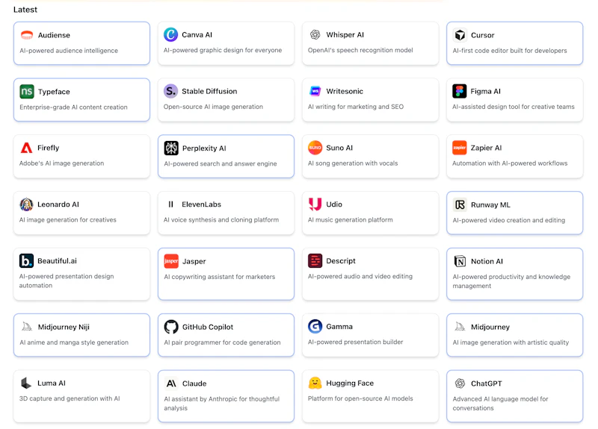
Task: Open the Hugging Face title link
Action: coord(350,383)
